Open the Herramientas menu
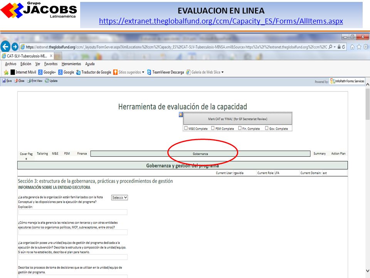 click(71, 64)
